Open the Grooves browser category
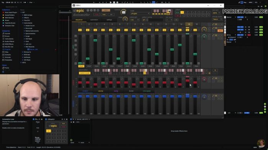268x150 pixels. pyautogui.click(x=7, y=57)
